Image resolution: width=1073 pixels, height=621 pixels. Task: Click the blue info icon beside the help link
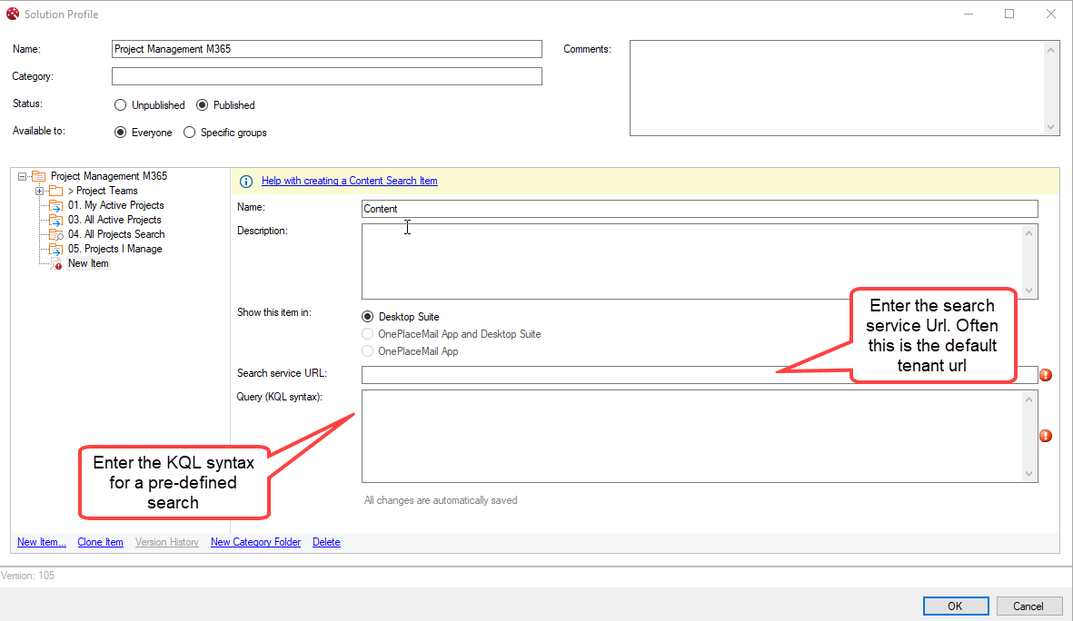coord(245,182)
